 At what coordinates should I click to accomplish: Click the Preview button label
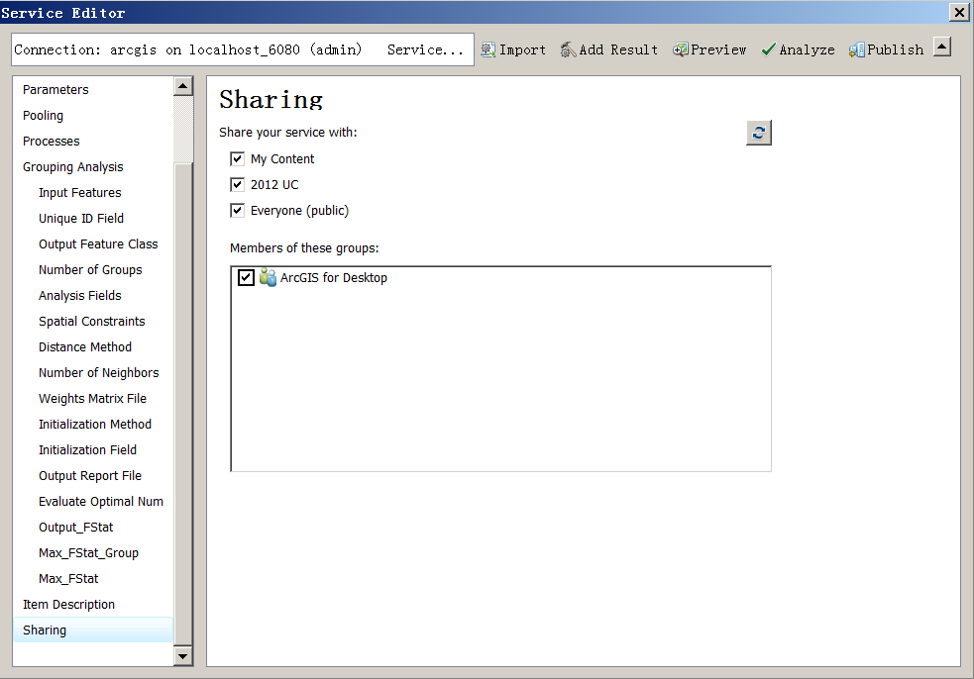[x=718, y=49]
